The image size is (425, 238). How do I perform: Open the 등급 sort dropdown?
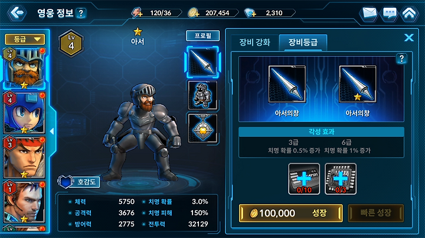(25, 39)
